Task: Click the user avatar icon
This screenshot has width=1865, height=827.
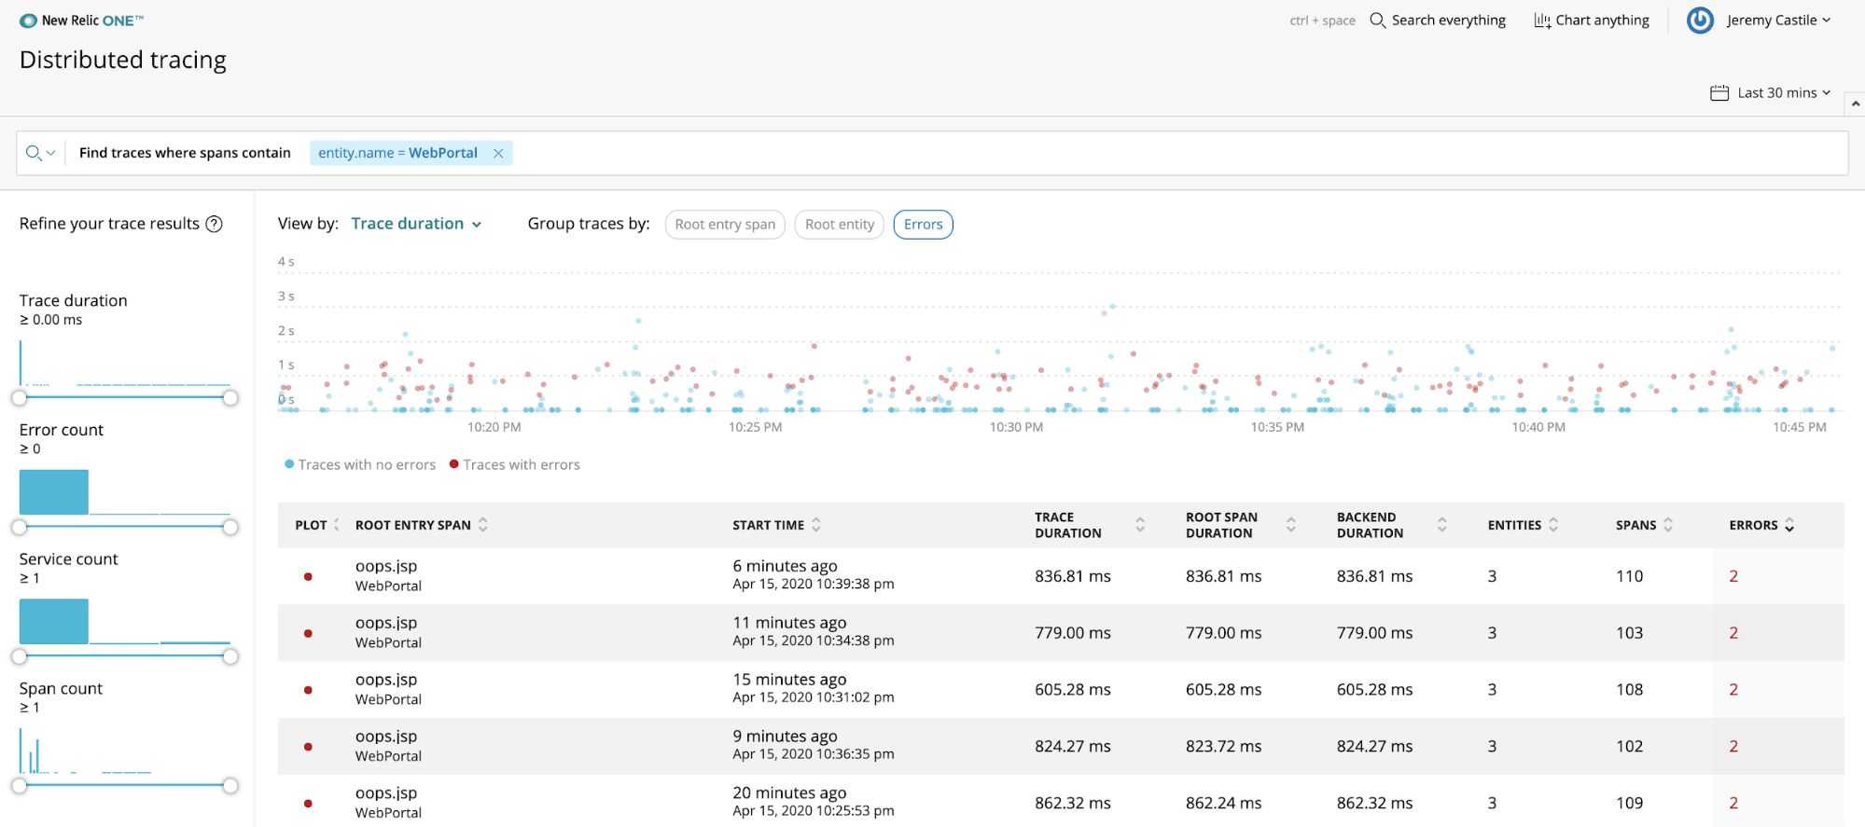Action: tap(1700, 21)
